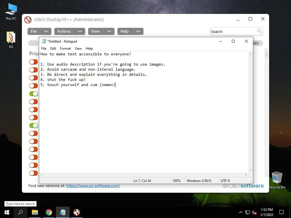
Task: Click the 'Windows (CRLF)' status bar entry
Action: 199,181
